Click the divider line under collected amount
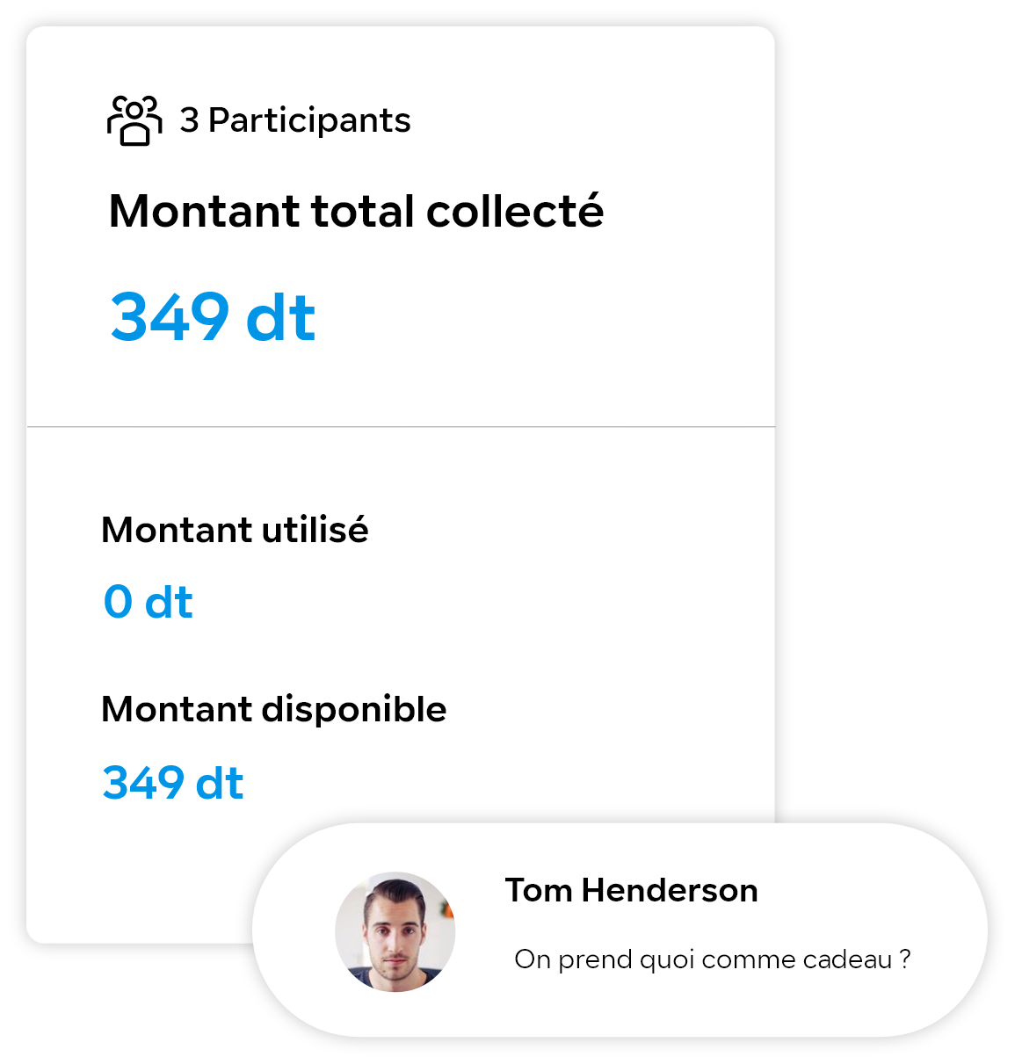The height and width of the screenshot is (1064, 1015). pyautogui.click(x=401, y=427)
